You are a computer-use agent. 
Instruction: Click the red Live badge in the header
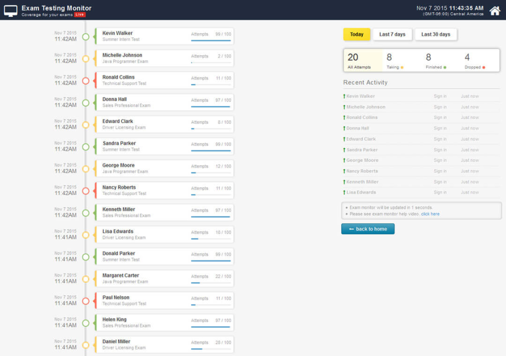click(x=80, y=15)
